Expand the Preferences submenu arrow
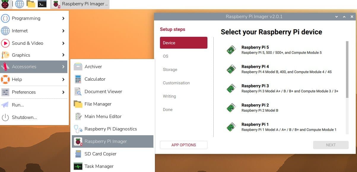This screenshot has height=172, width=357. click(x=63, y=92)
